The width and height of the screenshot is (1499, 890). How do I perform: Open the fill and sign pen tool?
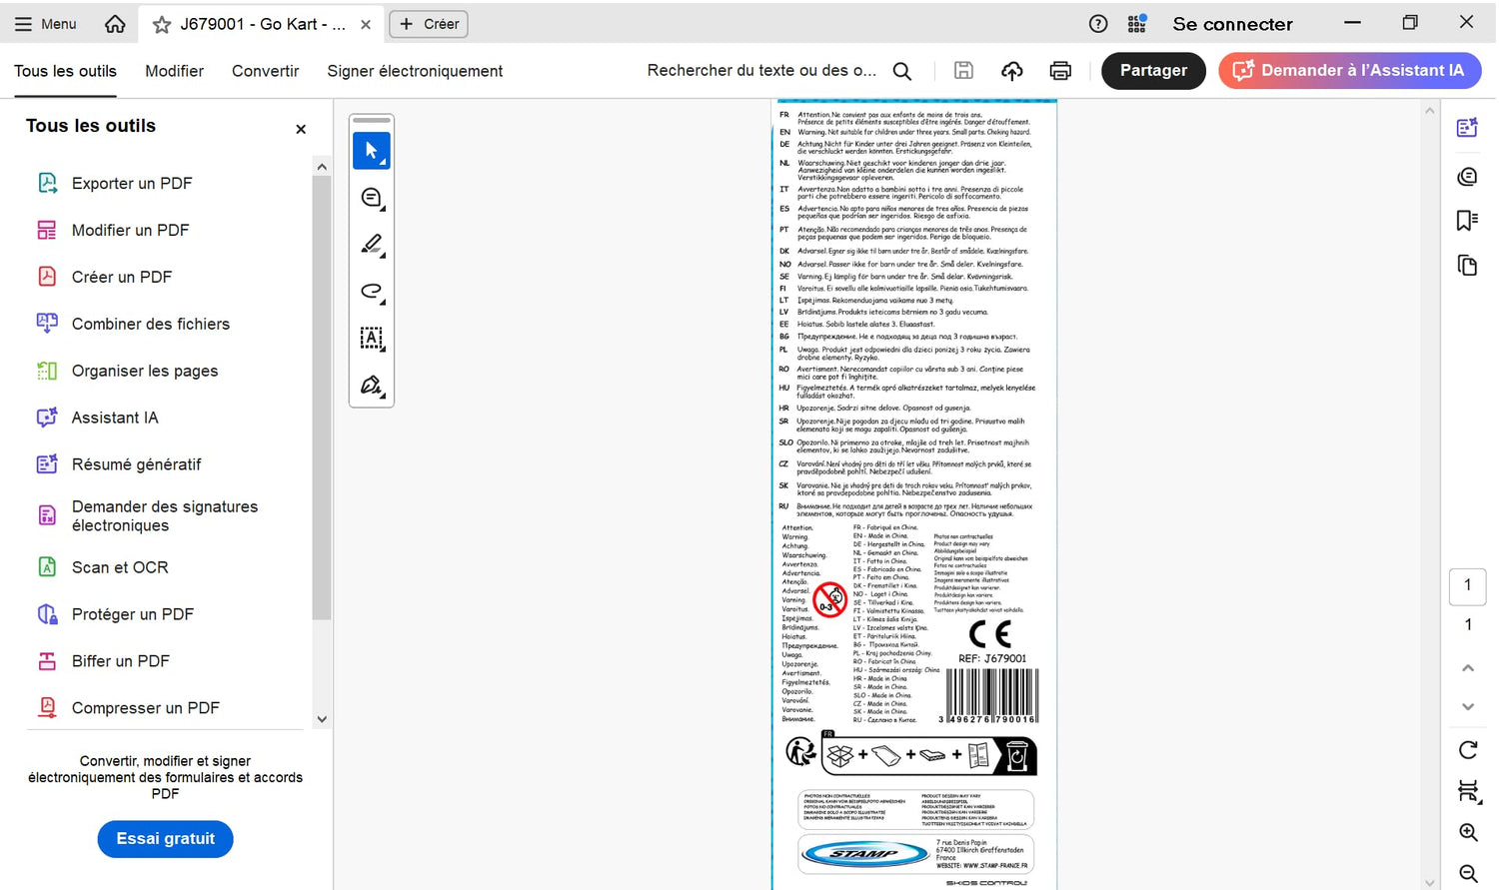tap(372, 386)
